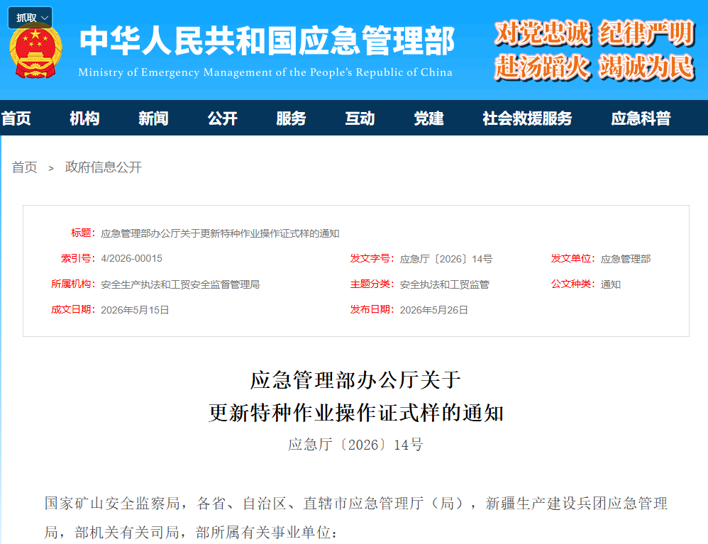The image size is (708, 544).
Task: Go to 首页 in navigation bar
Action: point(16,118)
